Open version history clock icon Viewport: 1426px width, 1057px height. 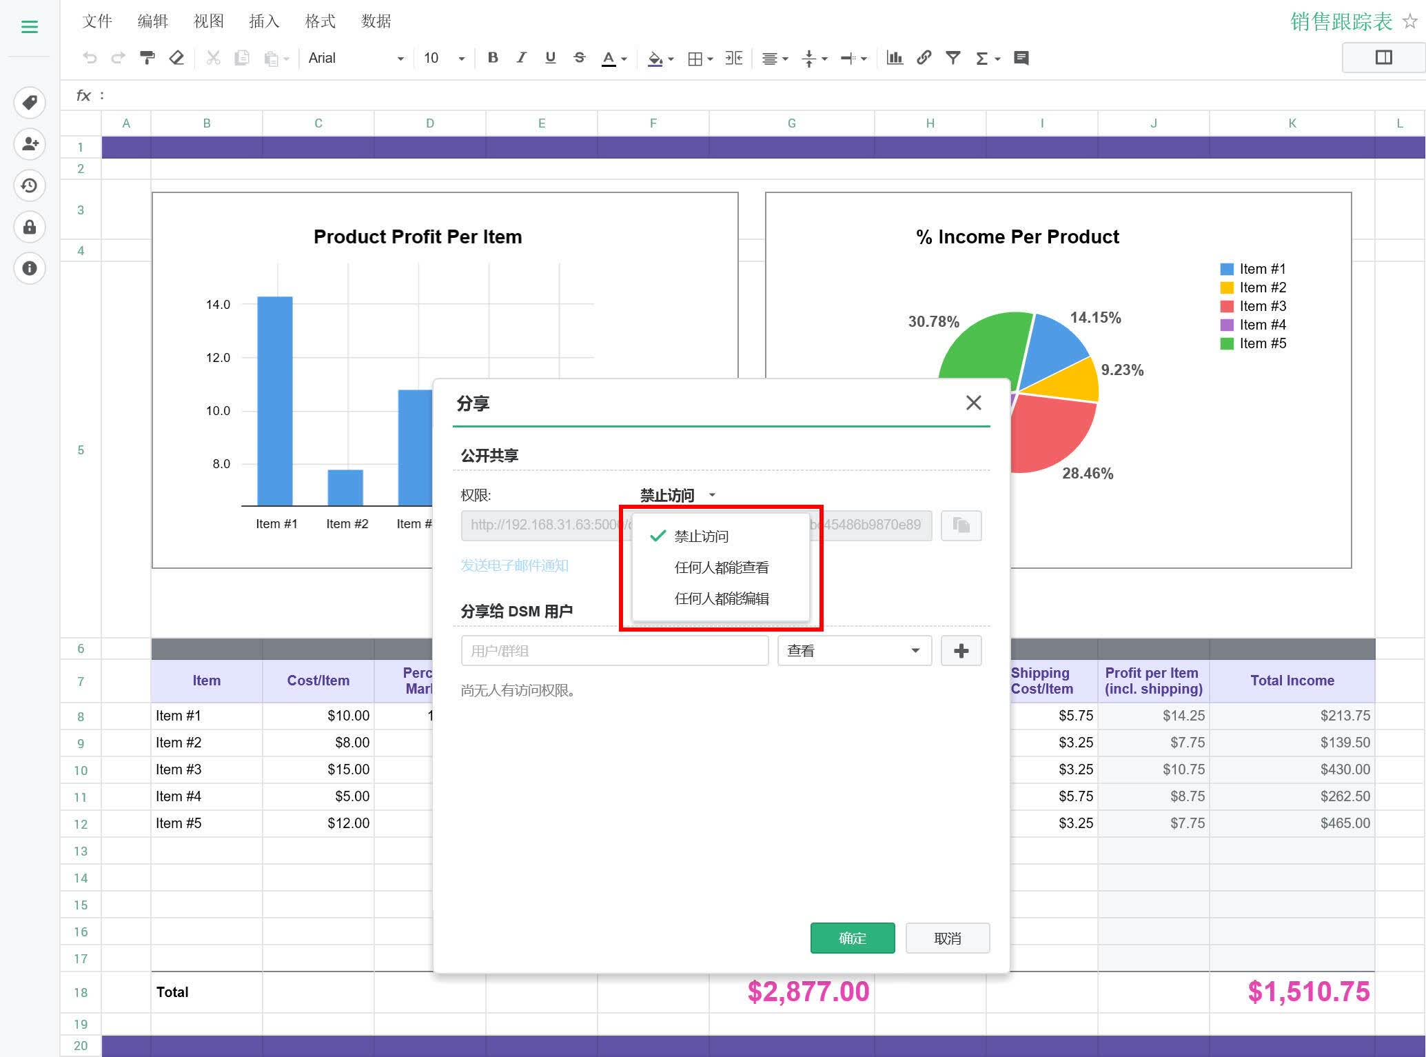[x=30, y=185]
